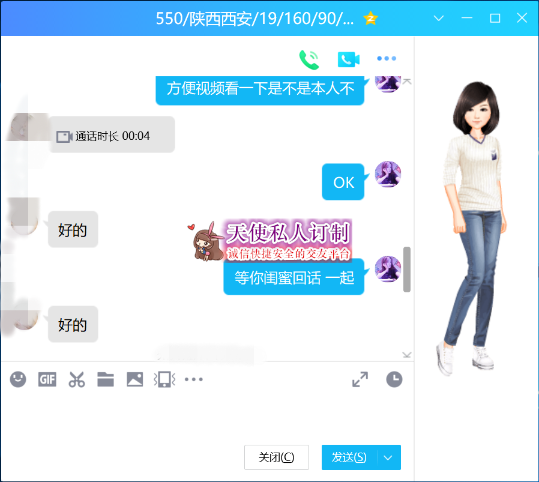Send a file using folder icon

pos(106,379)
